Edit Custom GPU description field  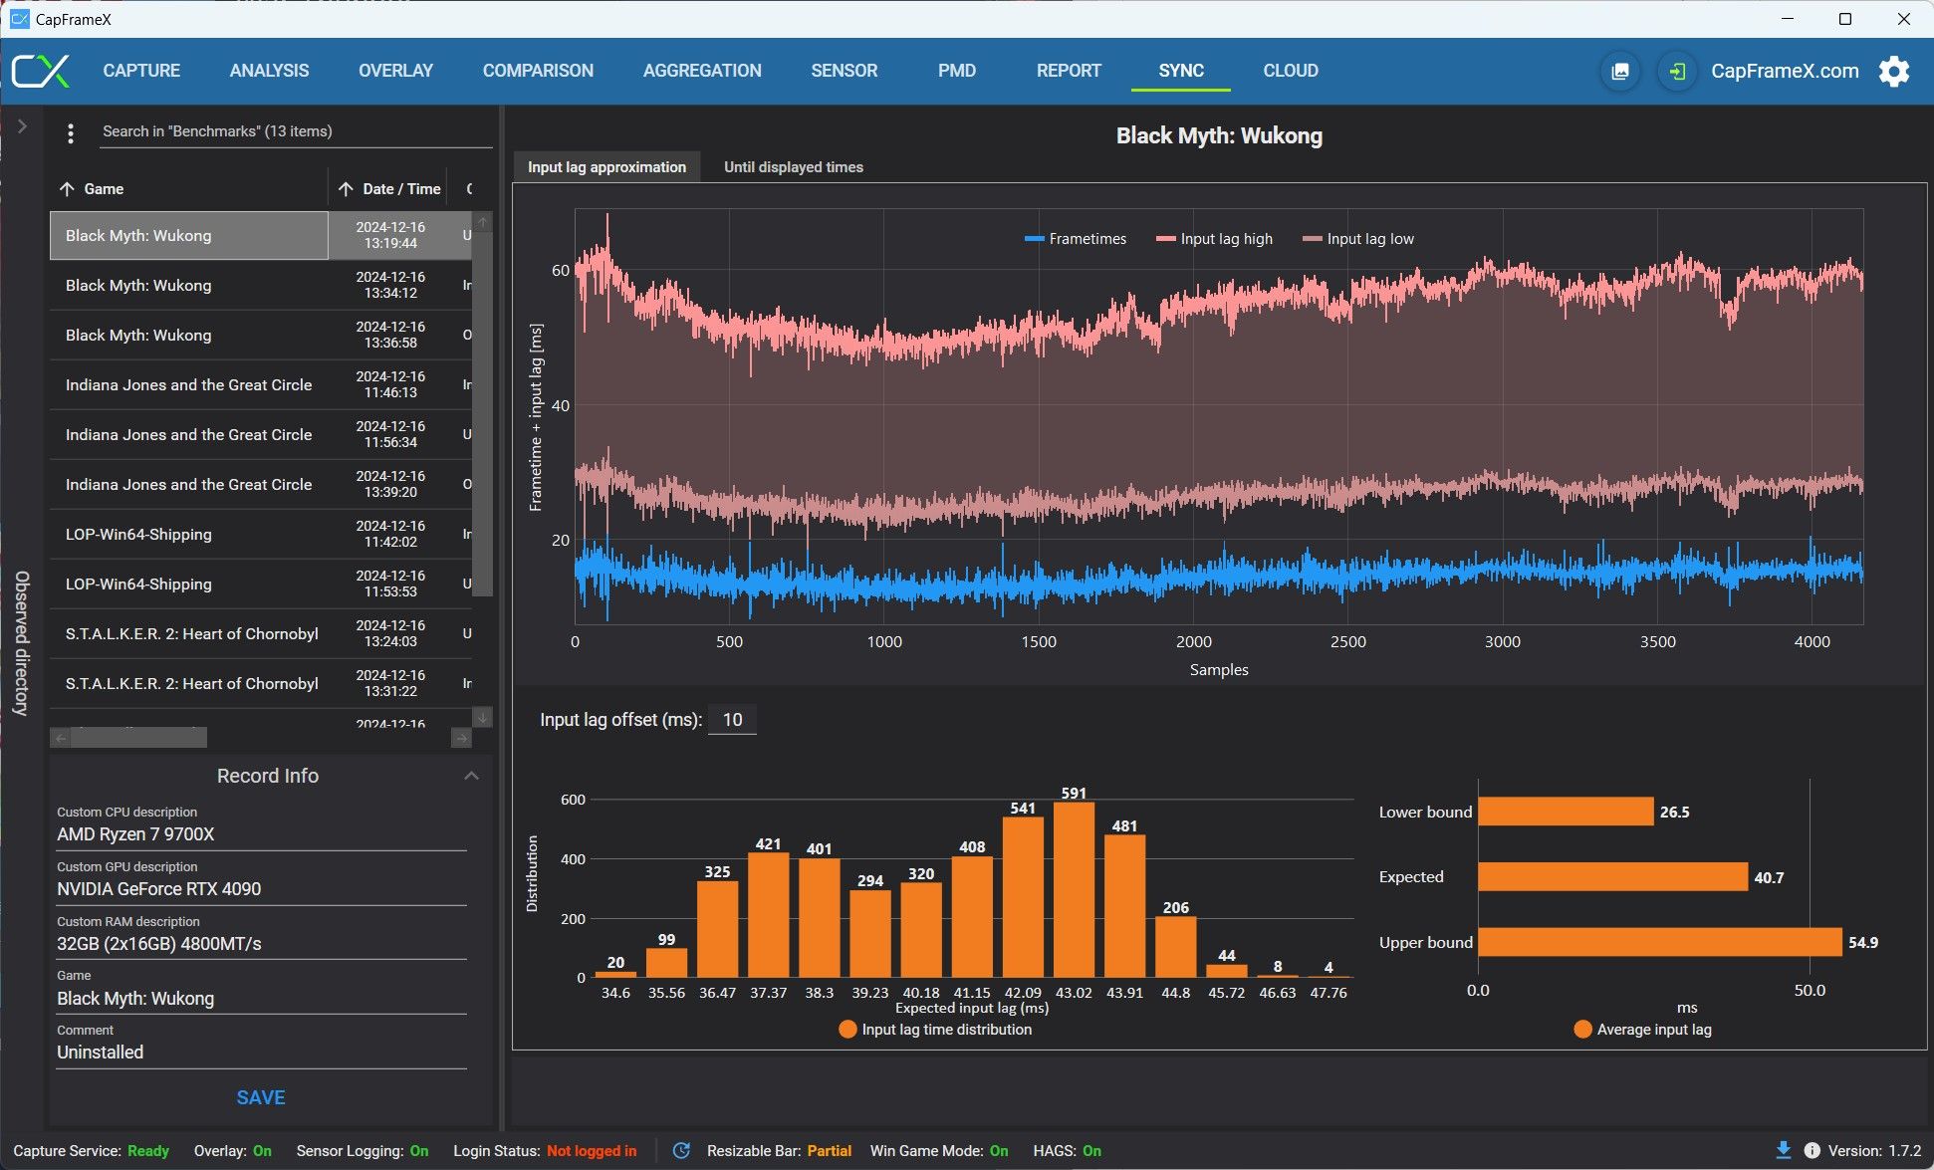pyautogui.click(x=261, y=889)
